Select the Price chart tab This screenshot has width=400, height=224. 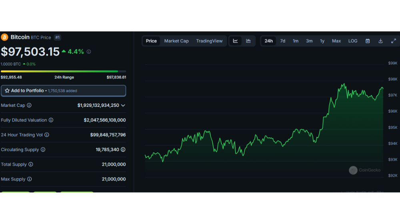(151, 41)
